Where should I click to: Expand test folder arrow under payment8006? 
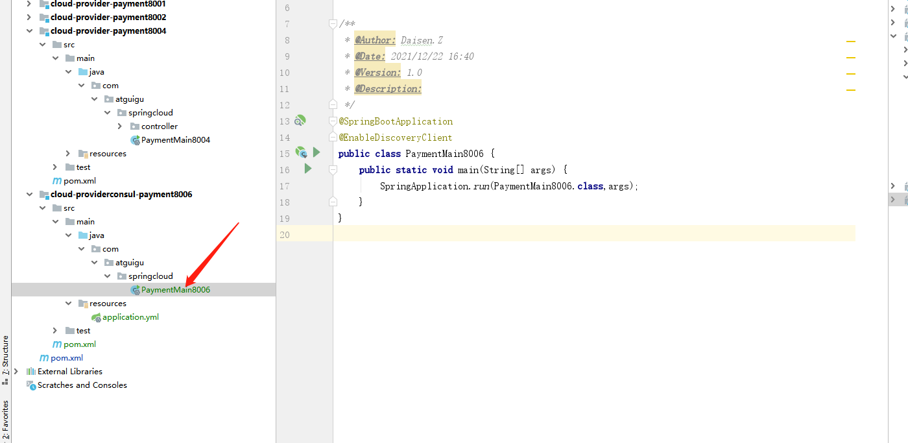point(55,331)
